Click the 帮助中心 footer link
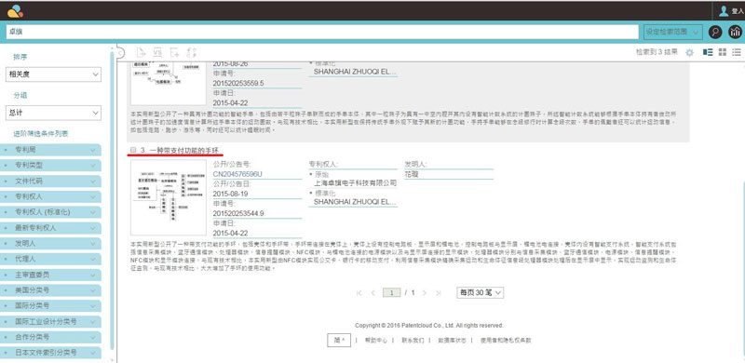 click(376, 340)
